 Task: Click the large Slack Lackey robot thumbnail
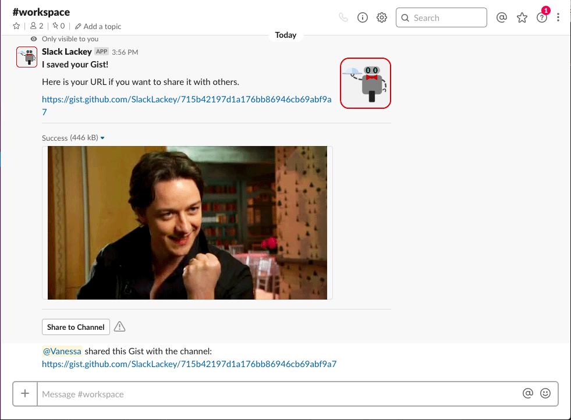366,83
